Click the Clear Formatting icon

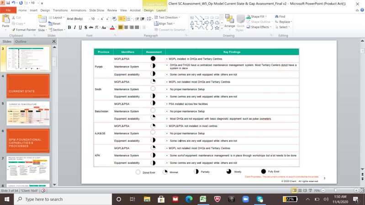114,19
